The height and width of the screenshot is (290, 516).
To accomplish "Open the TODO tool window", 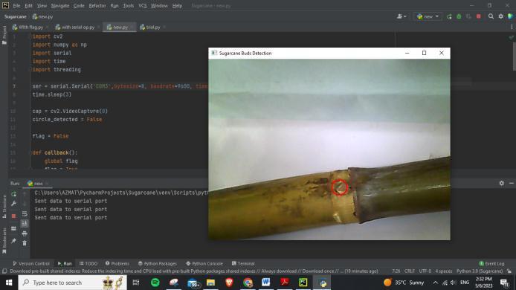I will (x=88, y=263).
